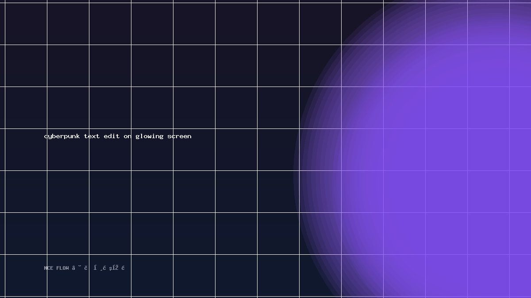Click the word "screen" at headline end

pos(180,136)
